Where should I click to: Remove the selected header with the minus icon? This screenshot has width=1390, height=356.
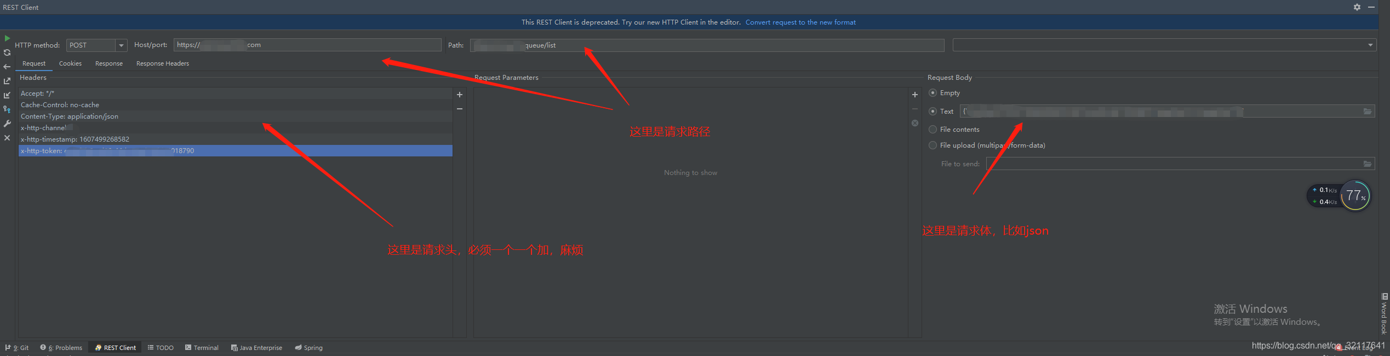coord(460,109)
